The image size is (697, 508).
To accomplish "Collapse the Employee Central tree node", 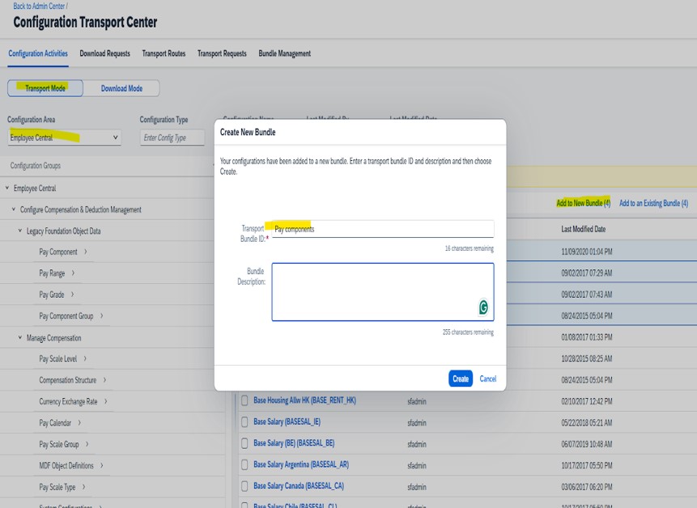I will 7,188.
